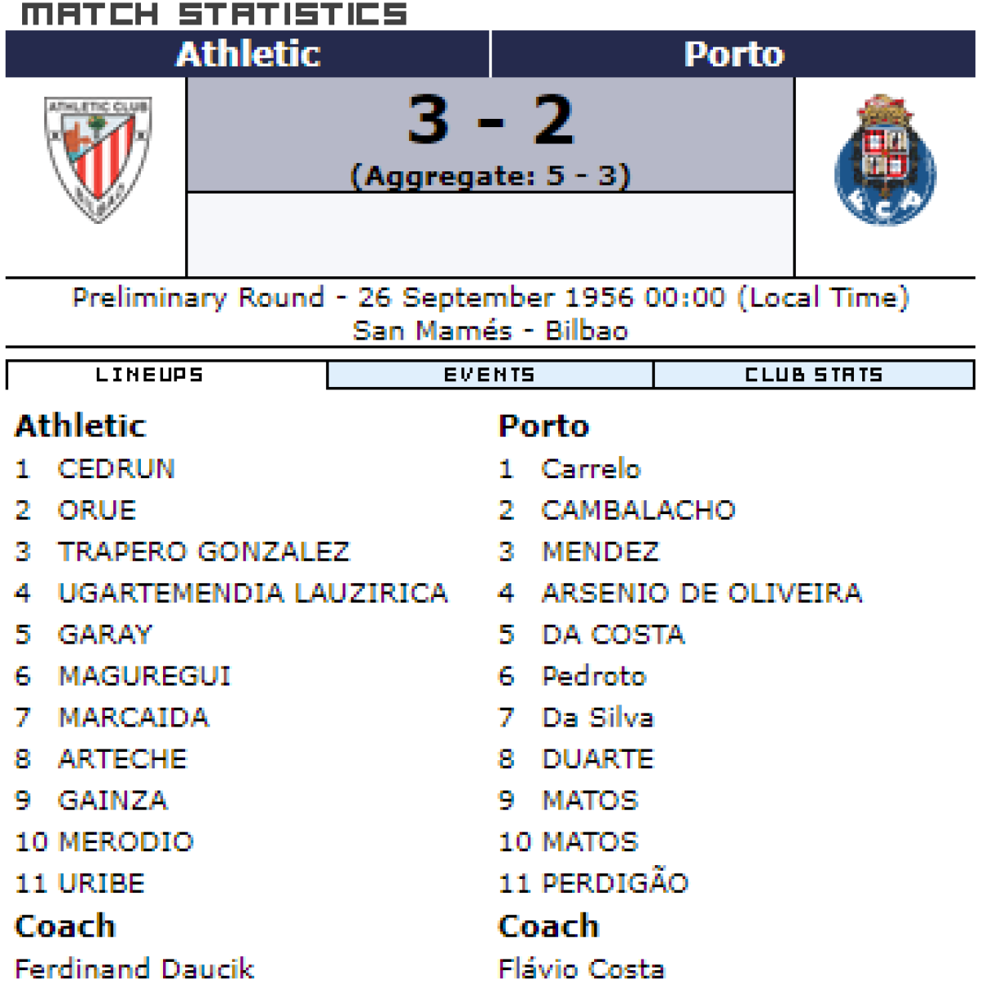This screenshot has height=984, width=981.
Task: Click the FC Porto crest logo
Action: (x=885, y=161)
